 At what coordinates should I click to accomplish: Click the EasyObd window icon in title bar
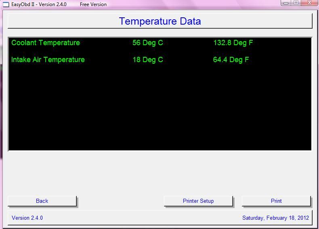point(6,4)
